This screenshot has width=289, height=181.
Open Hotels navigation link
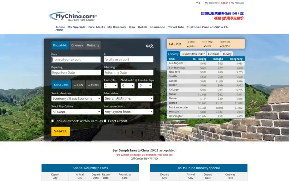pos(143,27)
